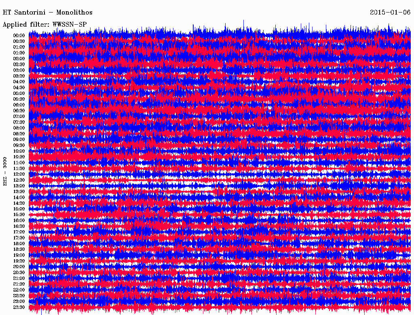Image resolution: width=414 pixels, height=315 pixels.
Task: Select the 09:30 time label
Action: coord(19,145)
